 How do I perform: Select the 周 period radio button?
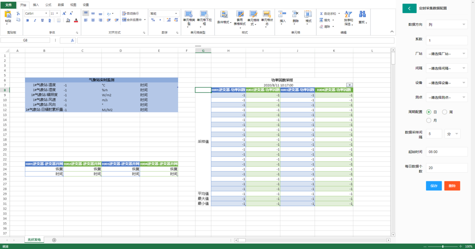pyautogui.click(x=444, y=112)
